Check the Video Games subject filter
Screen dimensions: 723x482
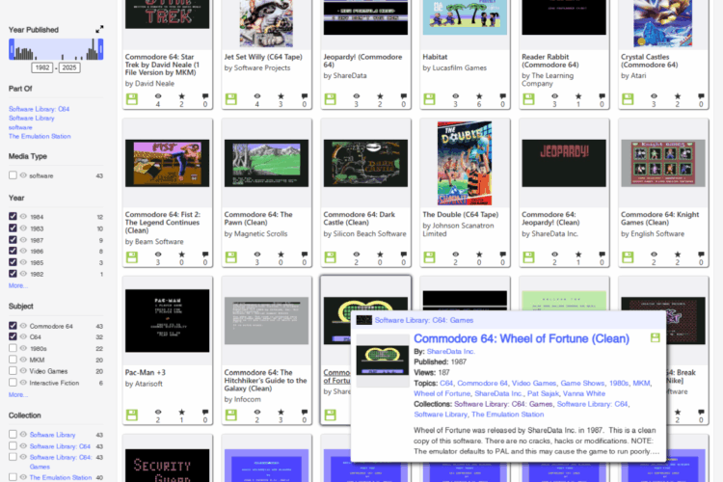(13, 371)
